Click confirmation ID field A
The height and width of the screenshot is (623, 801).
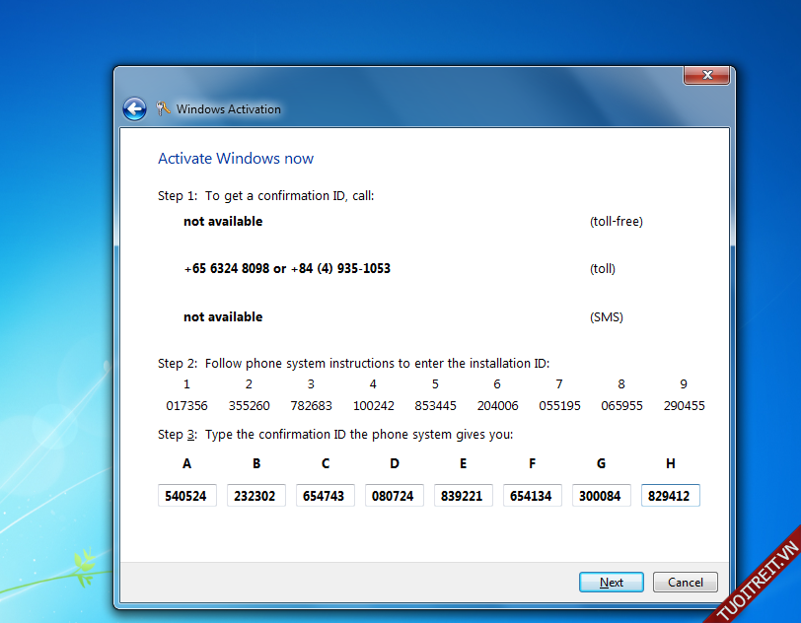186,496
